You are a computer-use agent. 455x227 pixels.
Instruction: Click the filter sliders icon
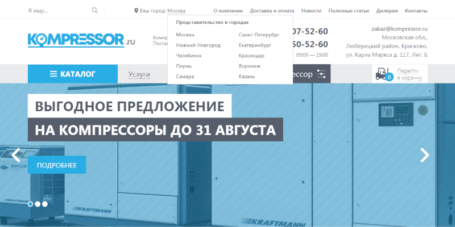322,74
